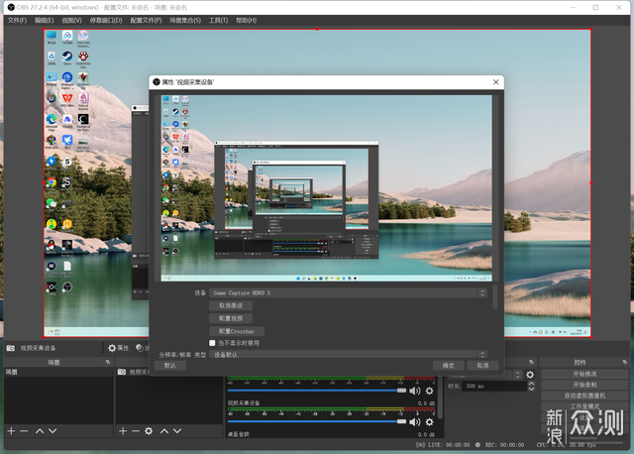
Task: Open the 帮助(H) menu
Action: click(247, 20)
